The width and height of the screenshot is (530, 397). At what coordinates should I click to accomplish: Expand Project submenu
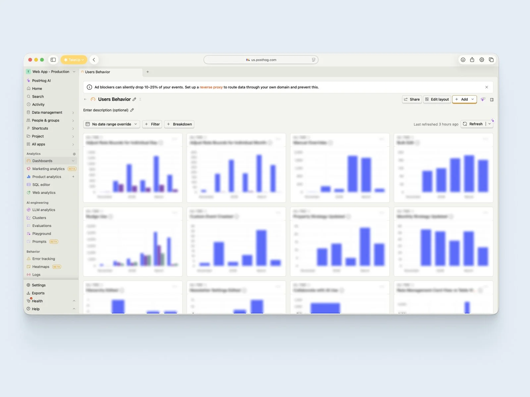click(x=73, y=136)
